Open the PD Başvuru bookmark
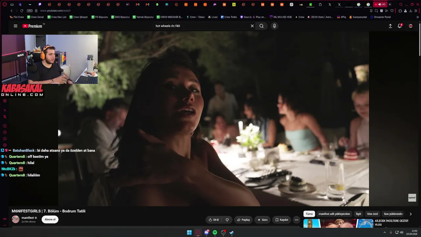 (x=99, y=17)
